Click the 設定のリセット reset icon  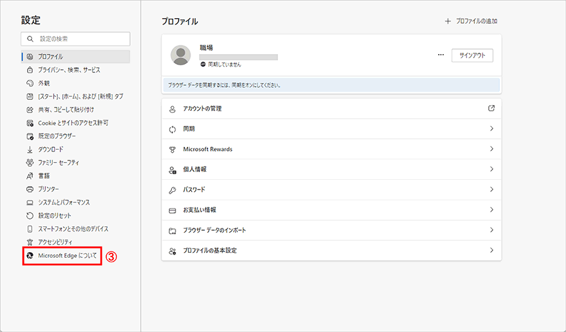tap(30, 216)
